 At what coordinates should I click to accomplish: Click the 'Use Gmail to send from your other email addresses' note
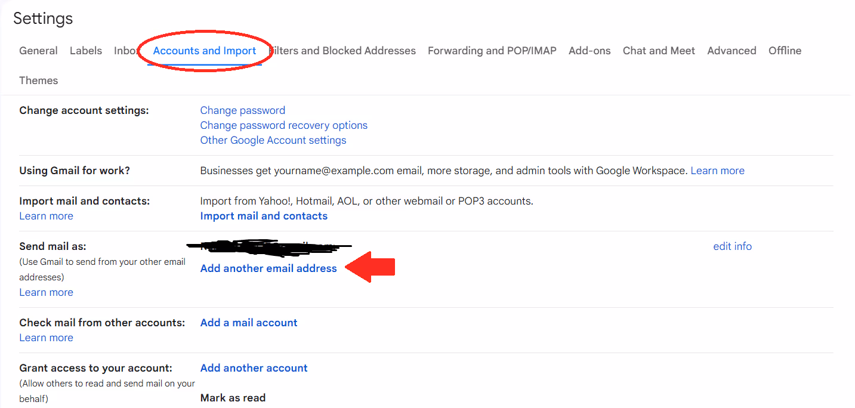click(x=102, y=270)
